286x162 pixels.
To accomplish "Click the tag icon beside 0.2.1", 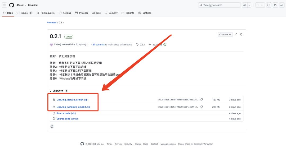I will pyautogui.click(x=137, y=45).
